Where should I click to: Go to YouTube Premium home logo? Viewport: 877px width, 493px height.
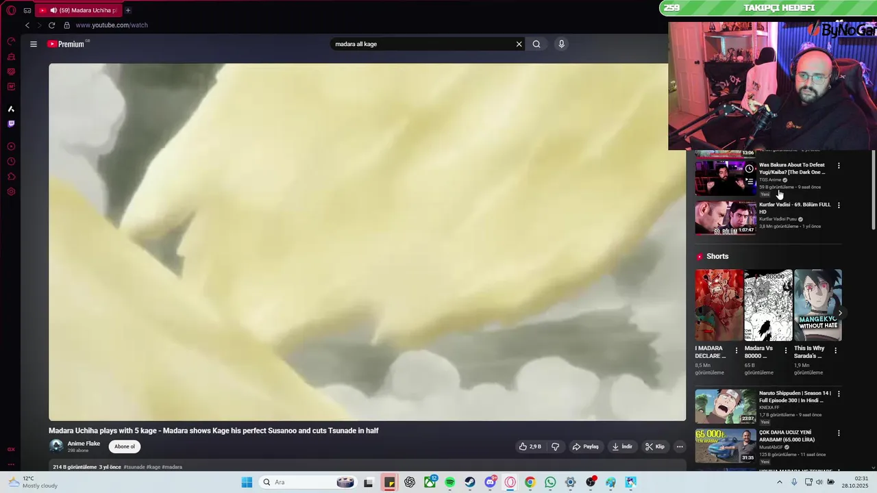click(x=66, y=44)
